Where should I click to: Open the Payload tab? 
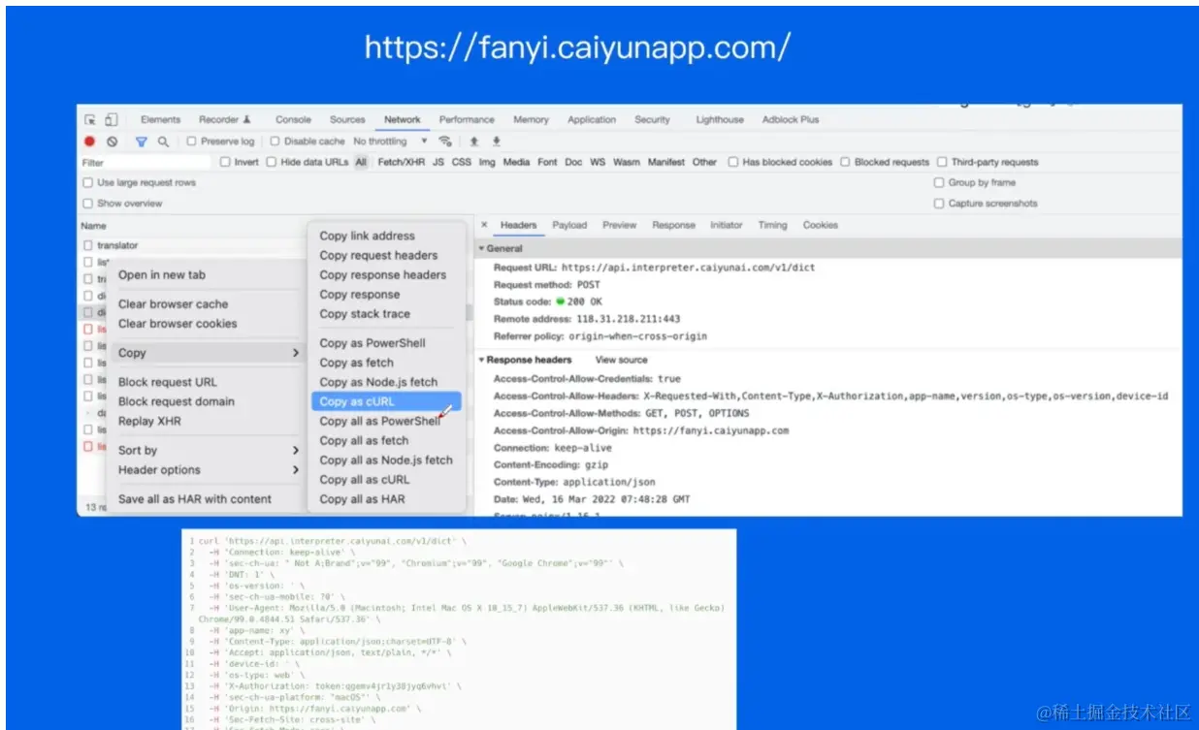click(x=569, y=225)
